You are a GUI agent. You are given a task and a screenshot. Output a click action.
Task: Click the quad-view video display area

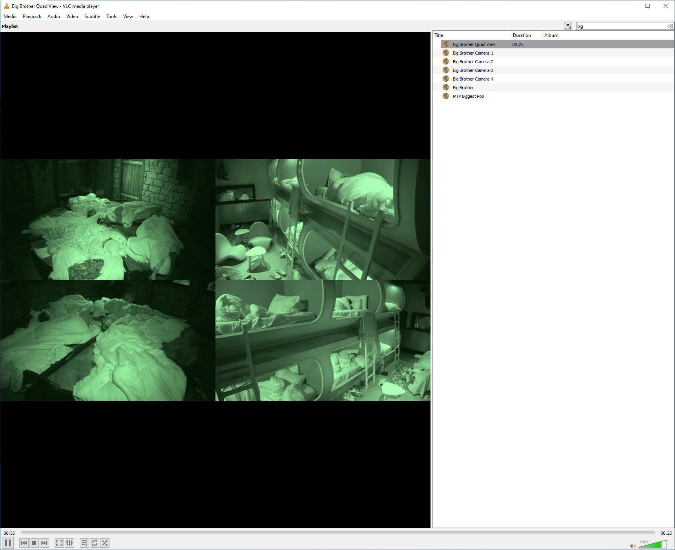(x=215, y=280)
